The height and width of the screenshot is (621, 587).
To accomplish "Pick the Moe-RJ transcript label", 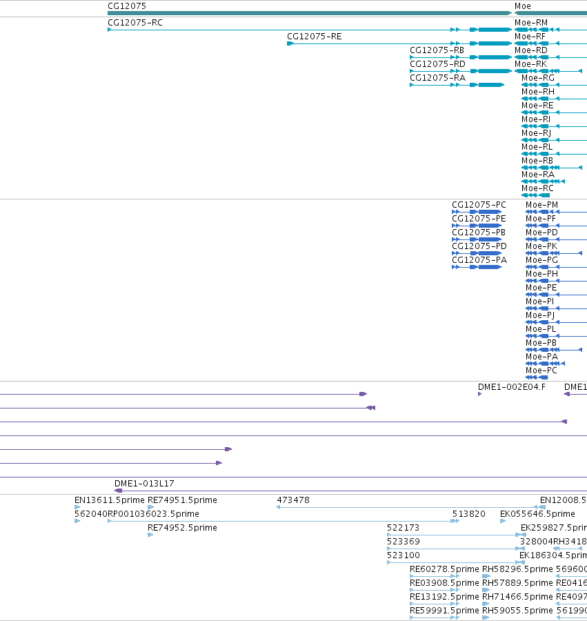I will pos(537,133).
